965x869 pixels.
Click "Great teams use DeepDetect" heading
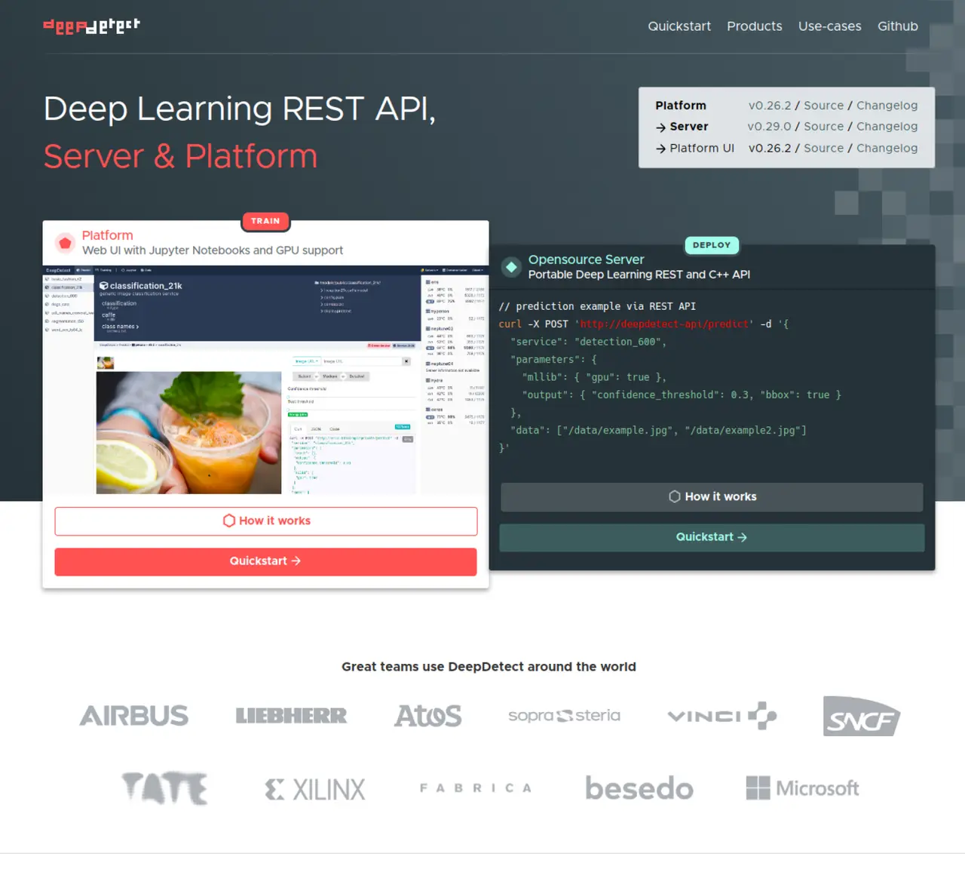pyautogui.click(x=489, y=667)
